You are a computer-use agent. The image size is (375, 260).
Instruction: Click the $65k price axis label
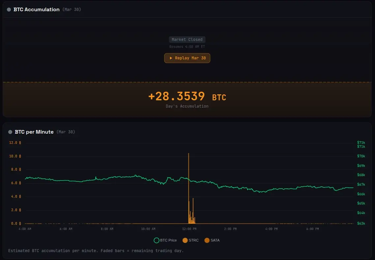pos(361,204)
